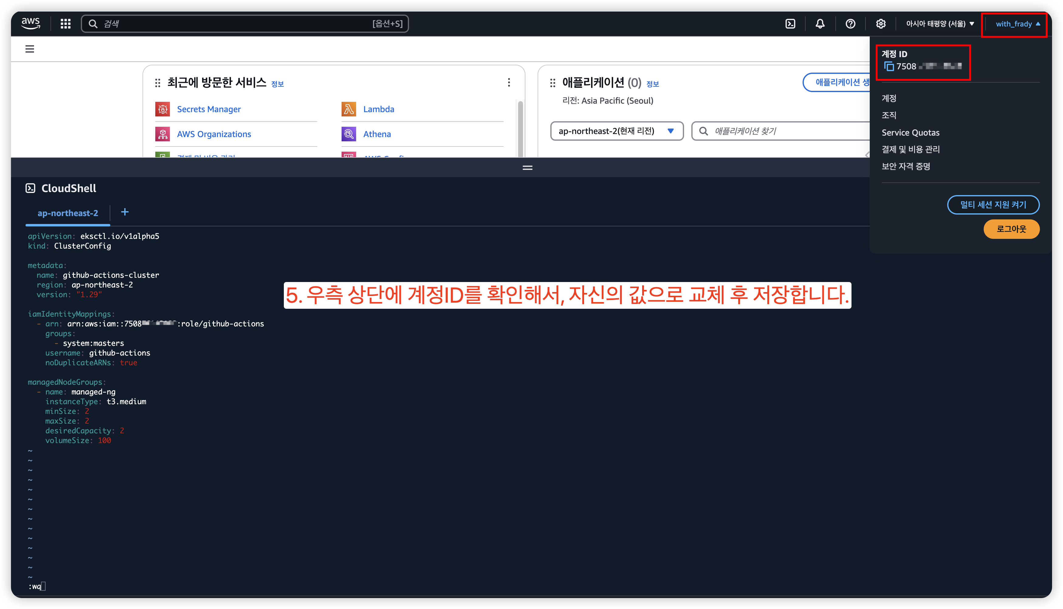Copy the 계정 ID with the copy icon
Screen dimensions: 1063x609
point(889,67)
